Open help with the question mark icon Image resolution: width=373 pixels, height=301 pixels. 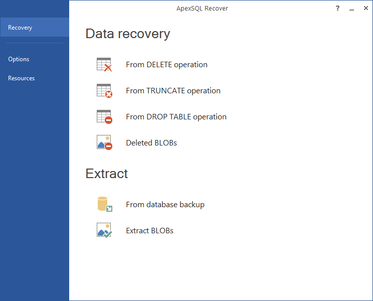[337, 9]
